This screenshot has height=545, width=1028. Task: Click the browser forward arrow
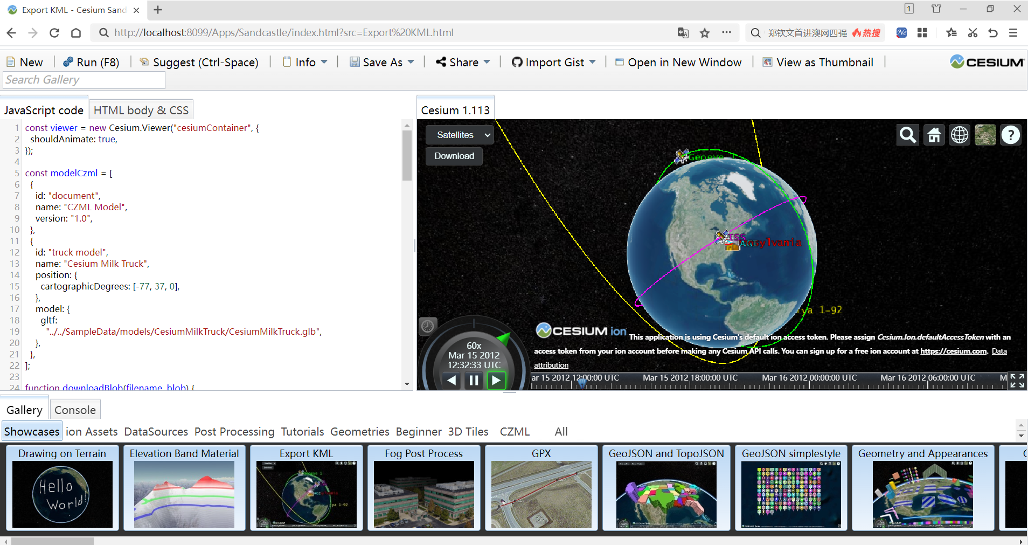[33, 33]
